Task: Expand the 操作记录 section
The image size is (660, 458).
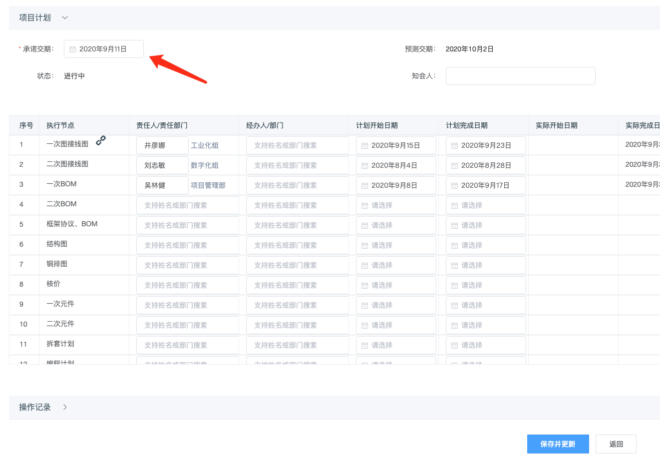Action: click(x=65, y=407)
